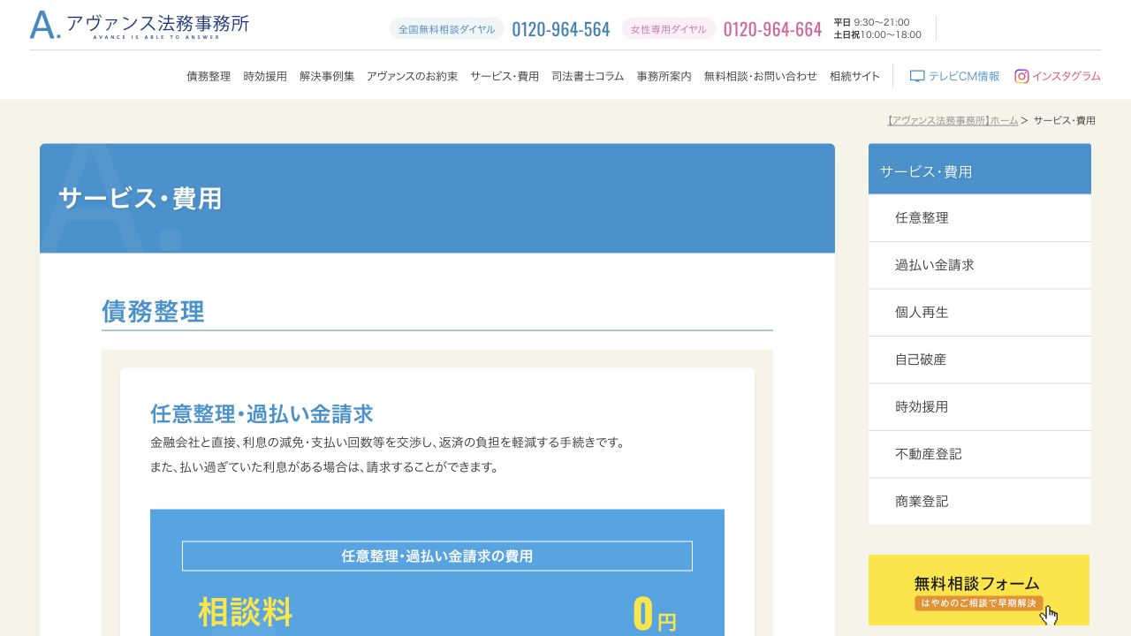Go to 解決事例集 in navigation
Image resolution: width=1131 pixels, height=636 pixels.
tap(327, 76)
